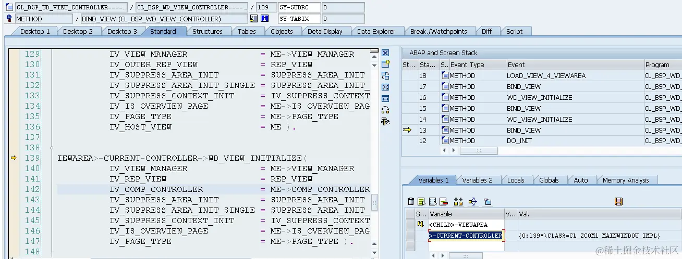The image size is (682, 259).
Task: Click the >-CURRENT-CONTROLLER variable input field
Action: 466,236
